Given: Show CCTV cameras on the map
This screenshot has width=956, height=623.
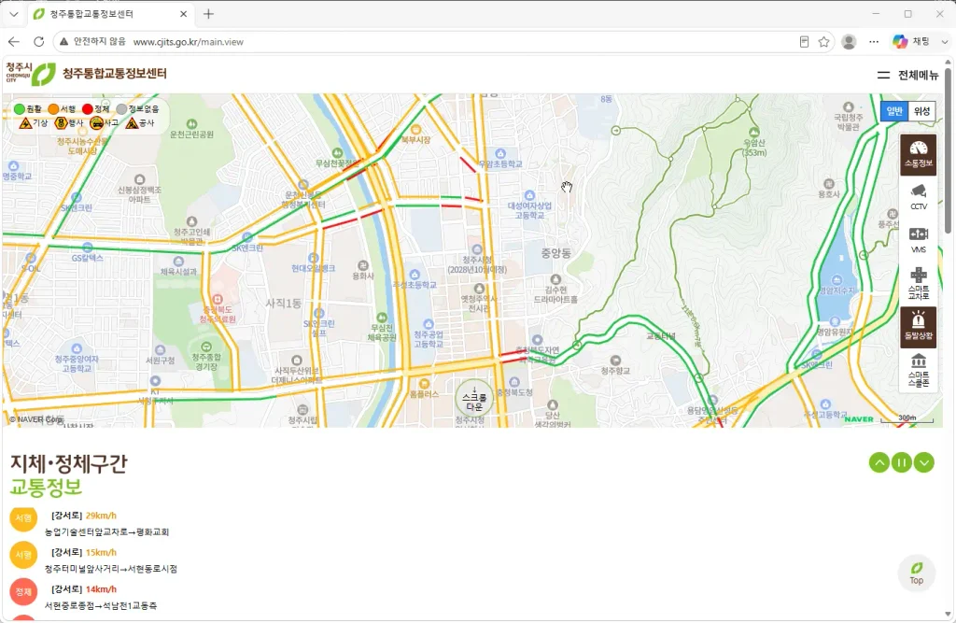Looking at the screenshot, I should [x=919, y=197].
